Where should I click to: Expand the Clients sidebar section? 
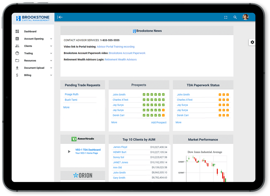tap(51, 46)
